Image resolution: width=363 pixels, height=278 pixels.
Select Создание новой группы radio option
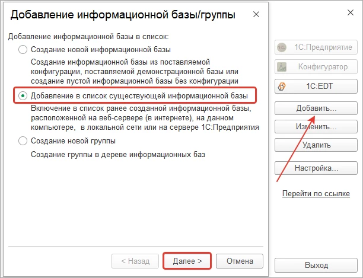coord(23,141)
